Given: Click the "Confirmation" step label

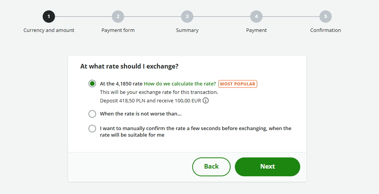Looking at the screenshot, I should [326, 30].
